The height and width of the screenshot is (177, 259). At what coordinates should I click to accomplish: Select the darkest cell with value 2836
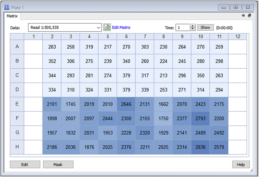click(201, 147)
